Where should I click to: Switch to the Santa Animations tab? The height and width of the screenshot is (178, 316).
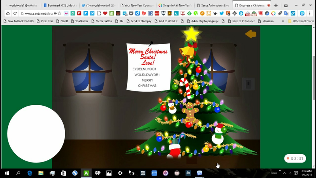tap(213, 6)
